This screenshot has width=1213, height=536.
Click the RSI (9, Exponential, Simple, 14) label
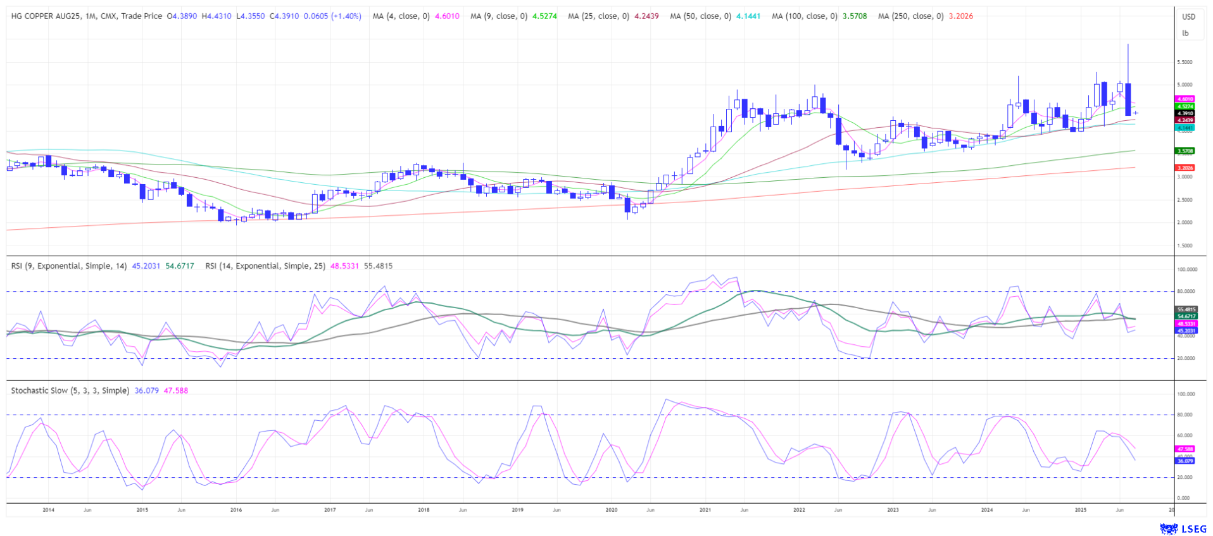(68, 266)
